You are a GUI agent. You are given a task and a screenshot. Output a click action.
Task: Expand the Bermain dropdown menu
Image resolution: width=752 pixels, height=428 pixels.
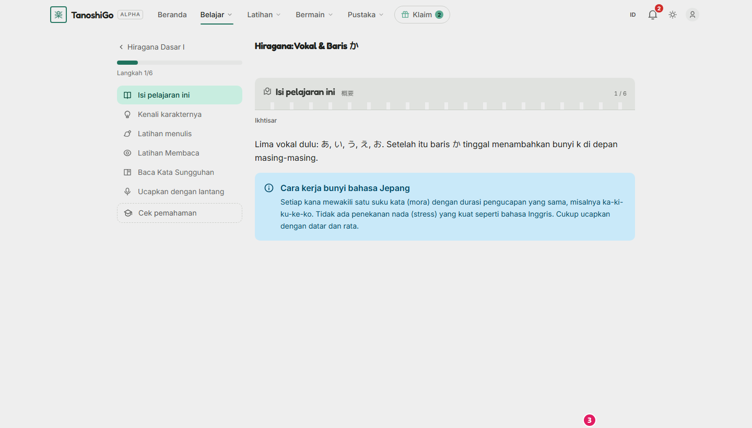(314, 15)
